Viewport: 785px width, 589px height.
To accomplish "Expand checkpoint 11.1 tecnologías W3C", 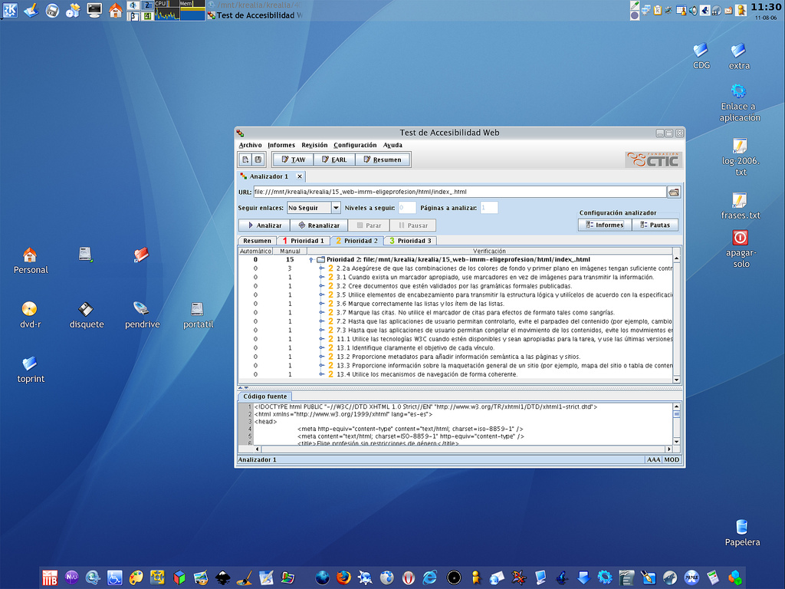I will (322, 339).
